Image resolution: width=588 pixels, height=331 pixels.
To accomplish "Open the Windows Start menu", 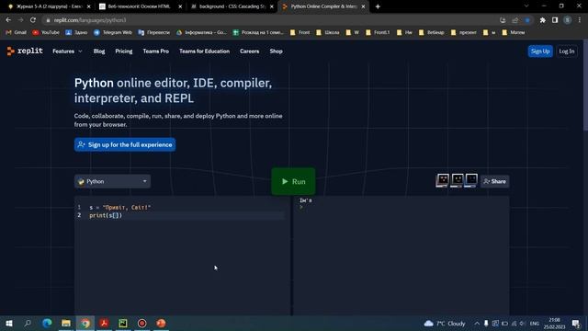I will point(9,323).
